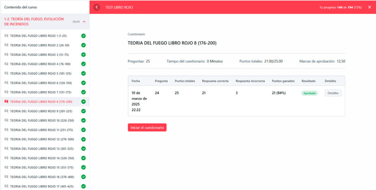Screen dimensions: 376x190
Task: Click quiz icon of LIBRO ROJO 15 (351-375)
Action: coord(6,168)
